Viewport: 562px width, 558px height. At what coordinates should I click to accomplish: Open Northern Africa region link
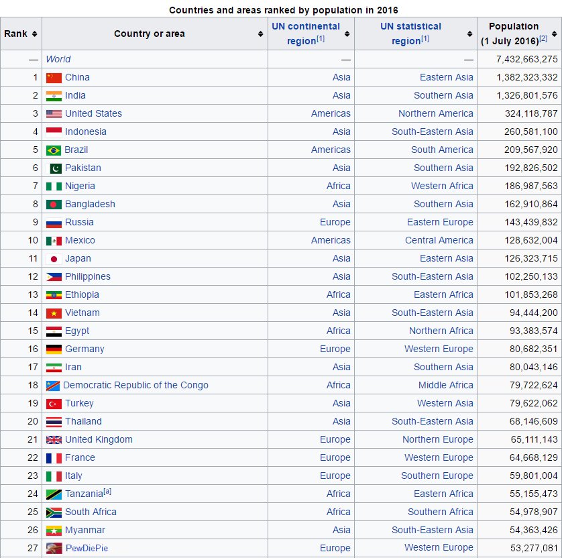(x=441, y=331)
